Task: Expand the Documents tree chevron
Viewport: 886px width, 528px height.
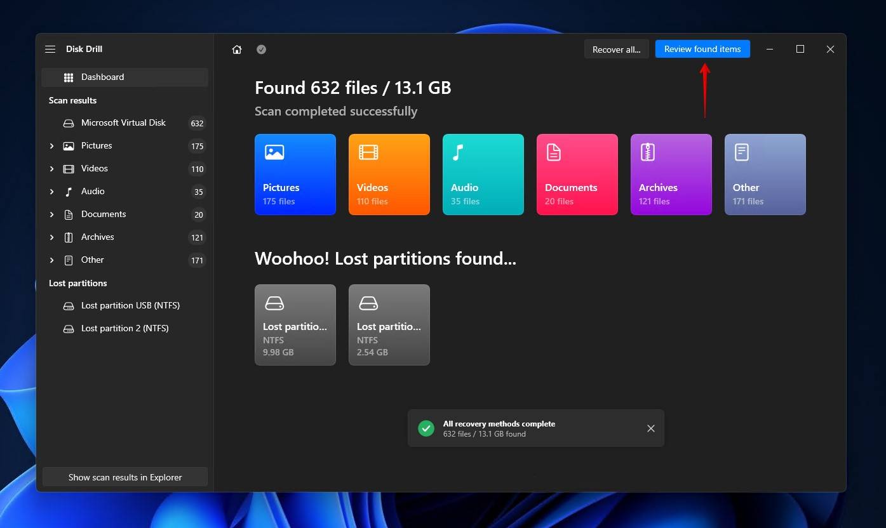Action: [51, 214]
